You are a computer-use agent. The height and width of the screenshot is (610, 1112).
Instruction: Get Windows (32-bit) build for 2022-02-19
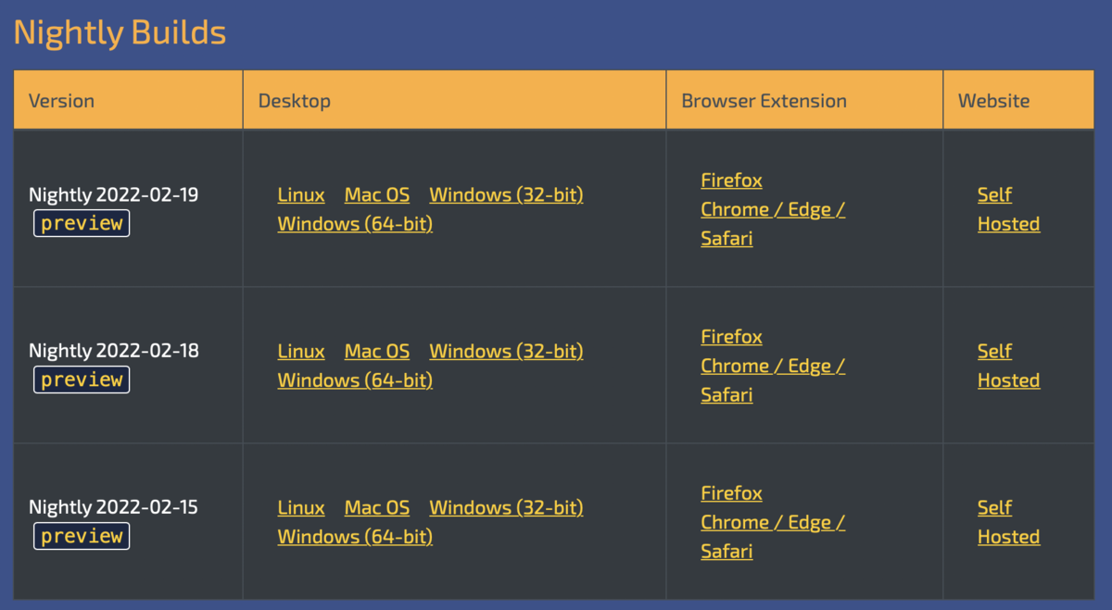pyautogui.click(x=506, y=195)
